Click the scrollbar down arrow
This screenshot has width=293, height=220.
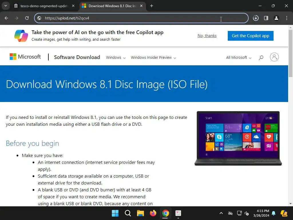[x=290, y=204]
